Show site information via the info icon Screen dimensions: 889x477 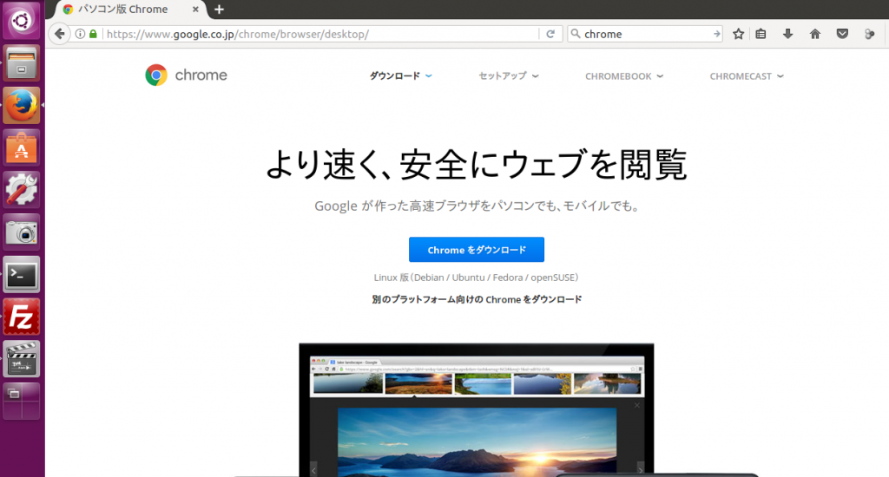[80, 34]
